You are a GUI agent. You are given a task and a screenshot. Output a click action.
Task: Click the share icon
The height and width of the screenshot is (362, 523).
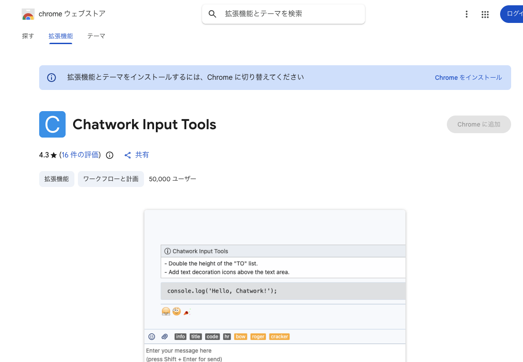(x=127, y=155)
